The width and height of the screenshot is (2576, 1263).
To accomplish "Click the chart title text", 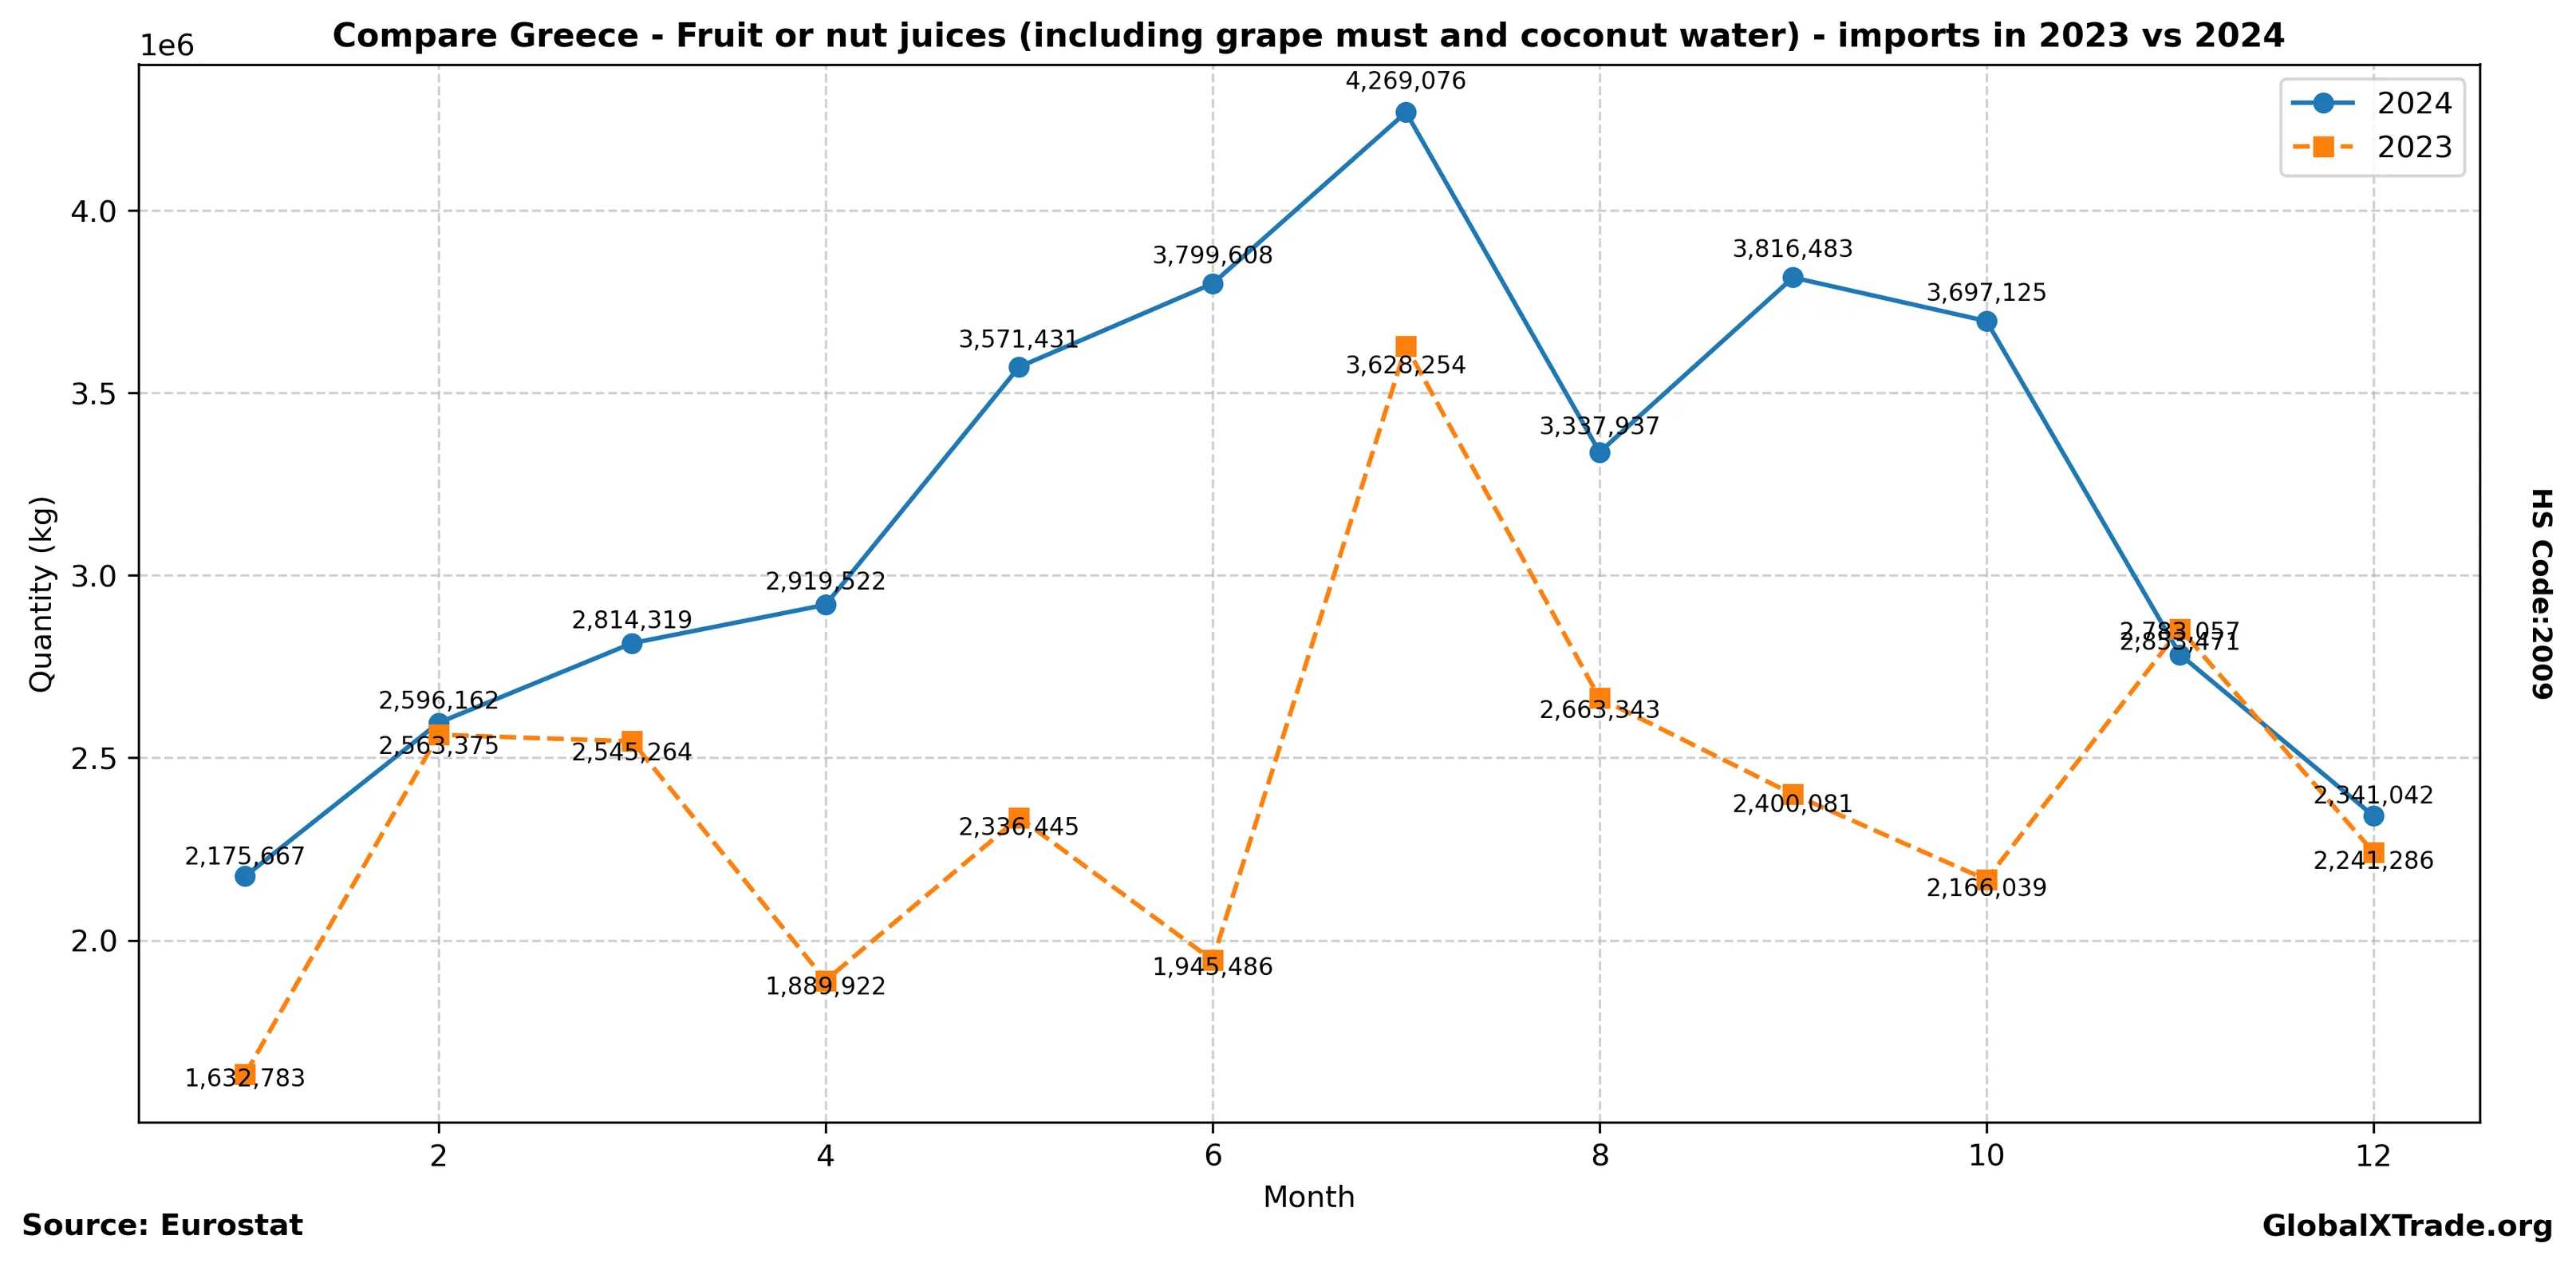I will pos(1308,36).
